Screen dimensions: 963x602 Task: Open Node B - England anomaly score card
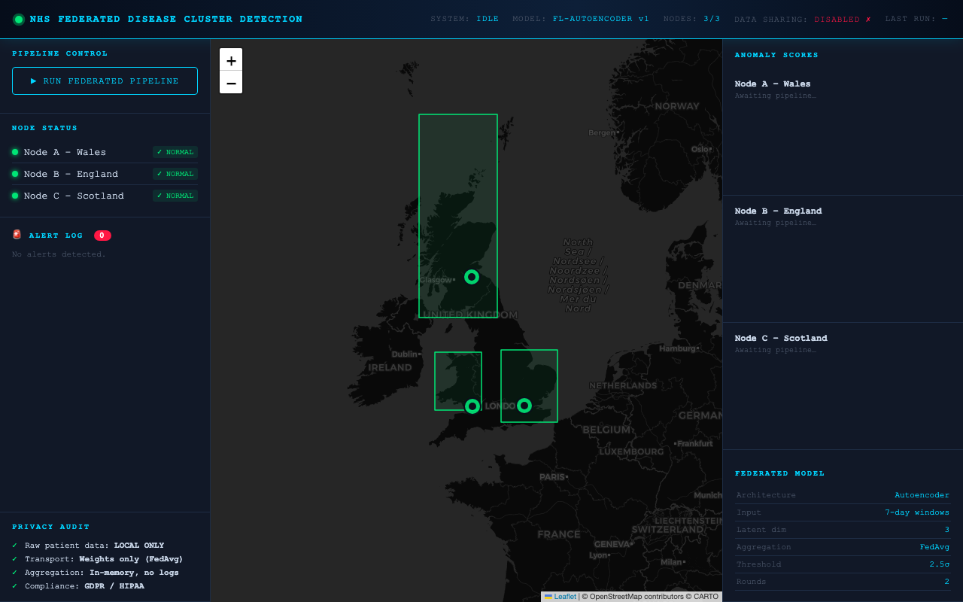(x=843, y=260)
